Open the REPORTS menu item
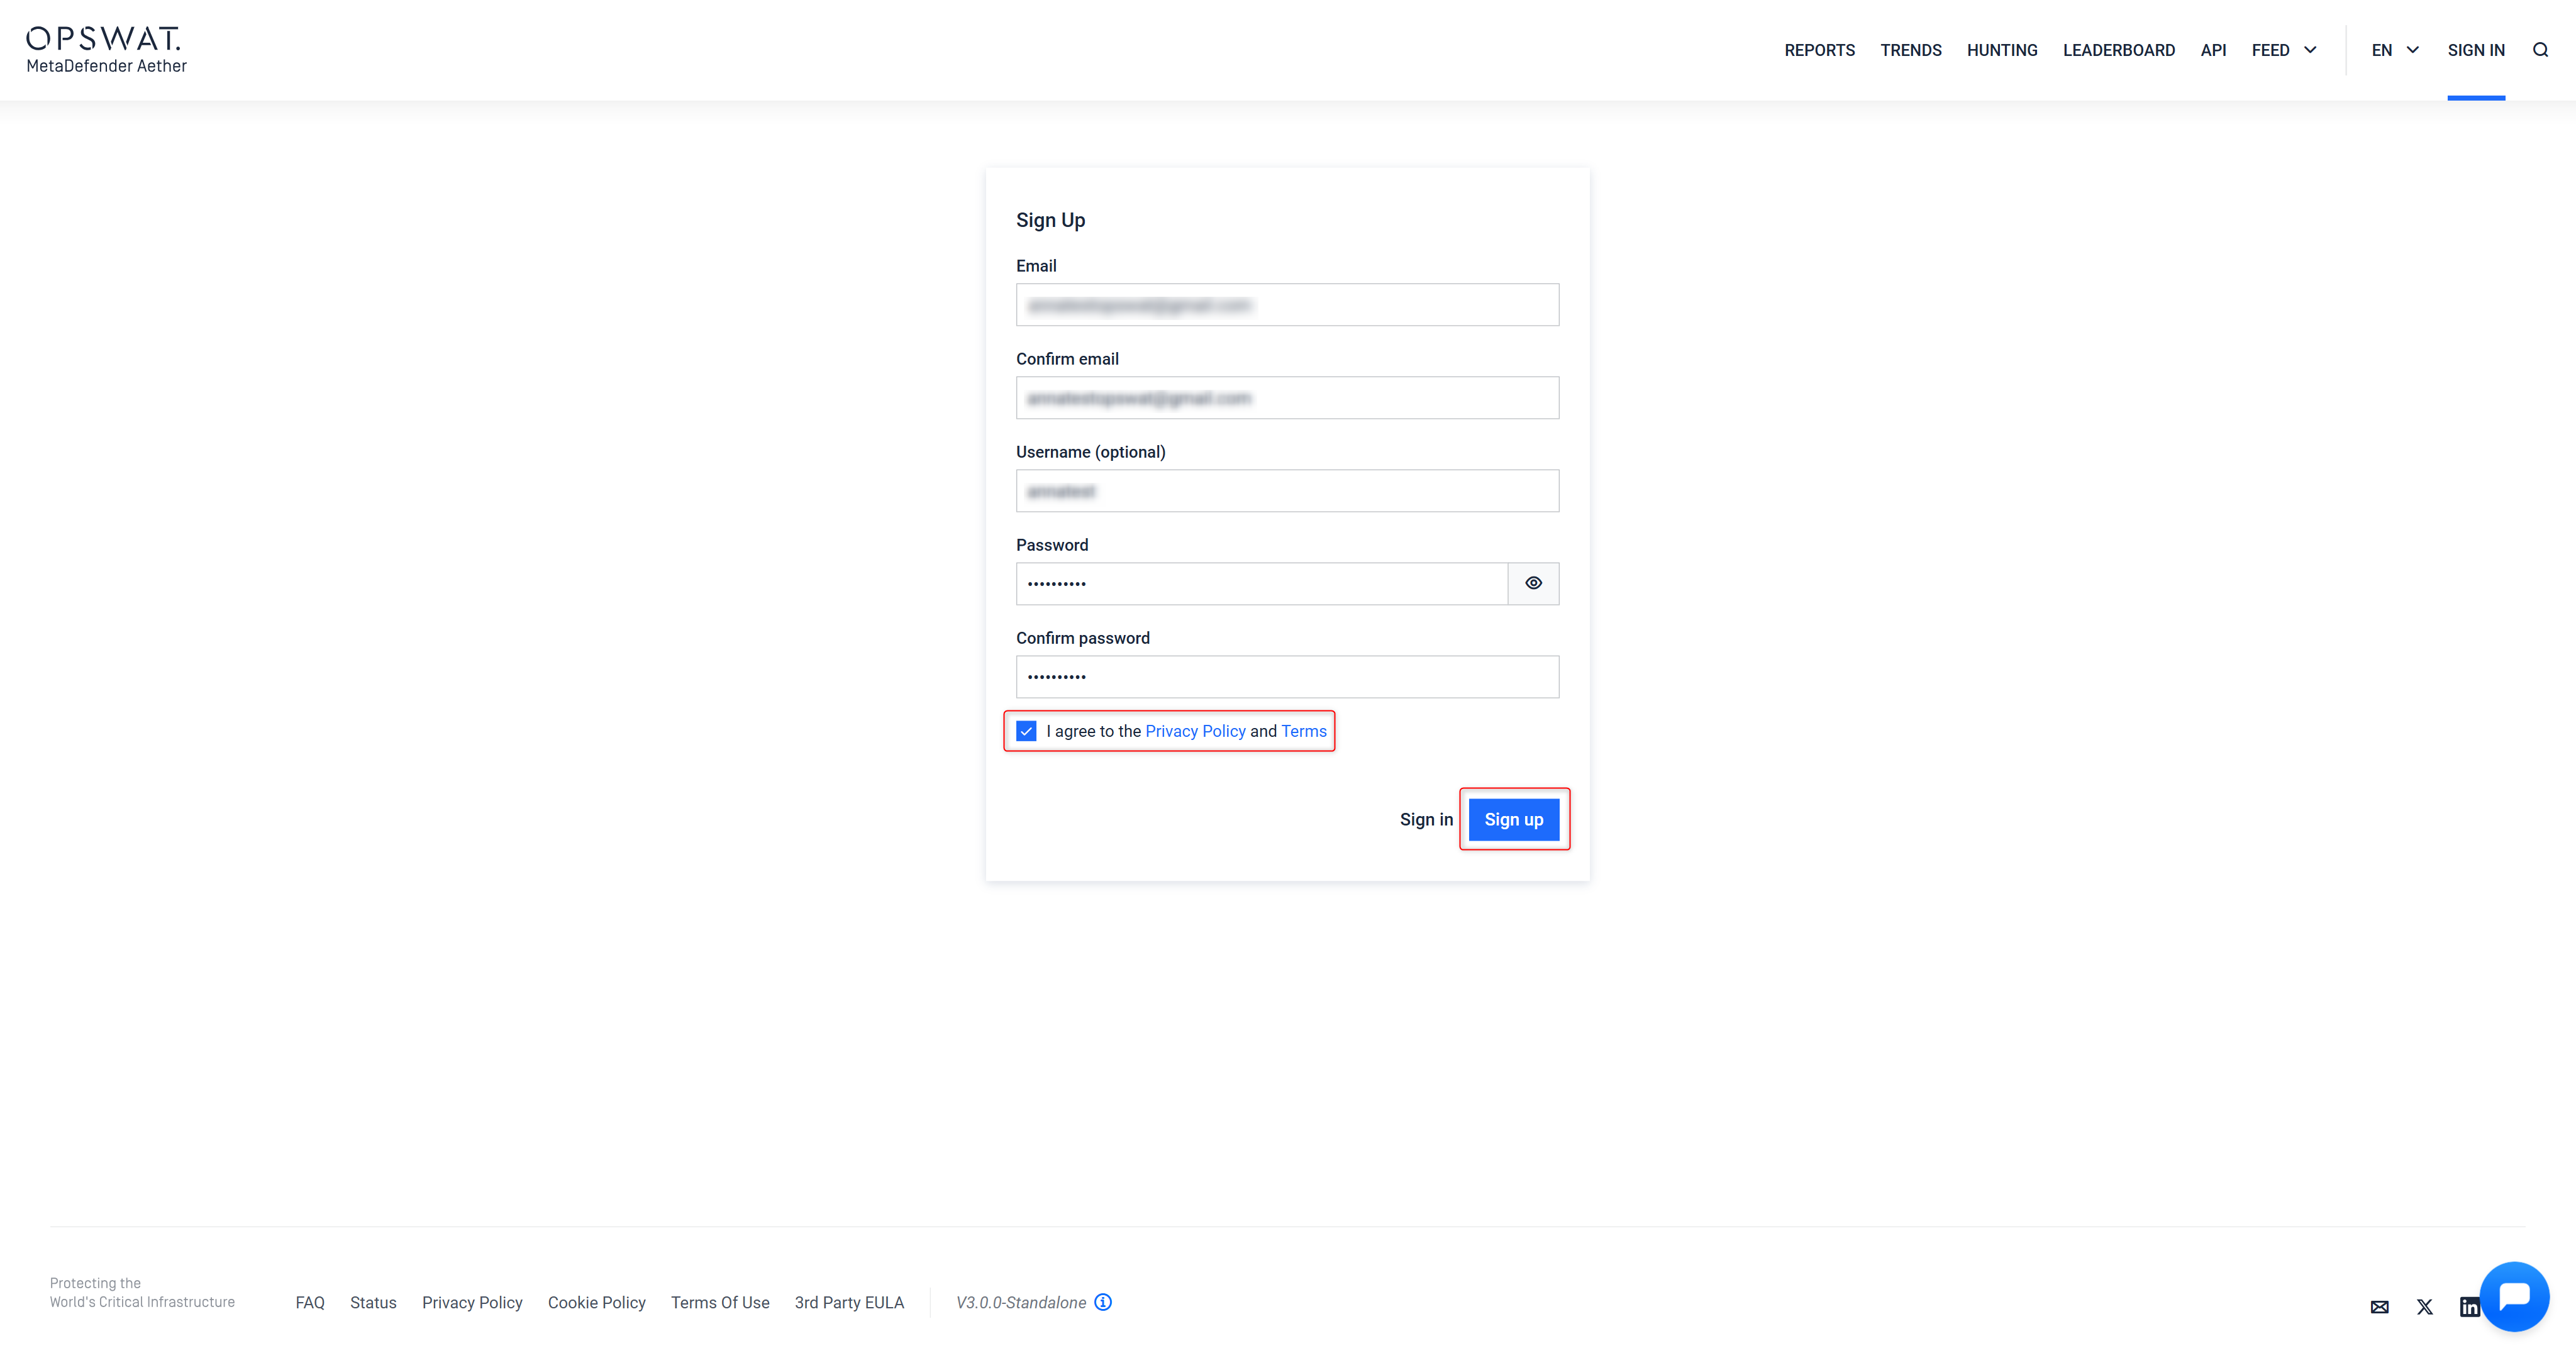 (1819, 50)
